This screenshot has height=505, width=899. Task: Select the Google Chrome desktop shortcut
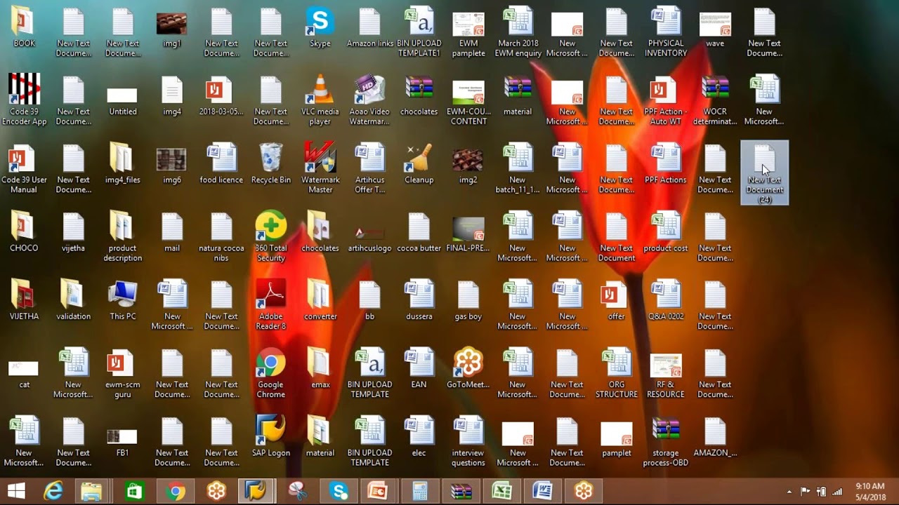click(x=270, y=372)
